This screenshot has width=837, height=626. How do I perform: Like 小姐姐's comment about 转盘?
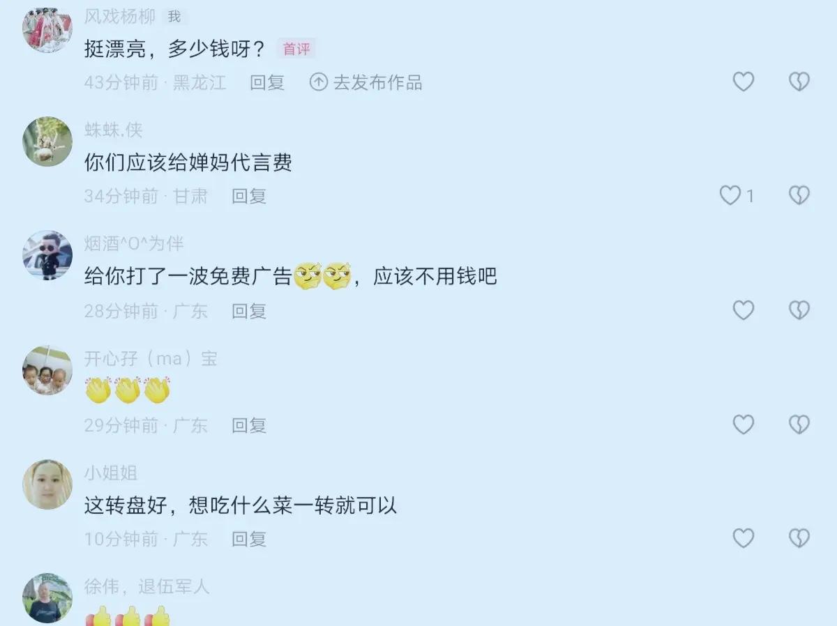pos(743,538)
